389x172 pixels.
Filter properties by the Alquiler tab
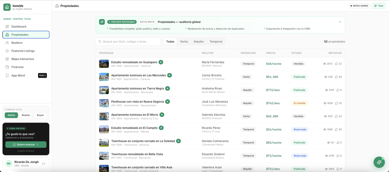pyautogui.click(x=199, y=42)
